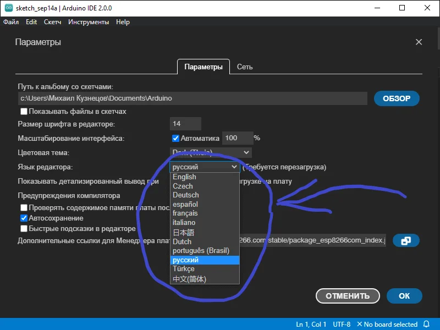Pick Türkçe from the language options
440x330 pixels.
click(184, 269)
